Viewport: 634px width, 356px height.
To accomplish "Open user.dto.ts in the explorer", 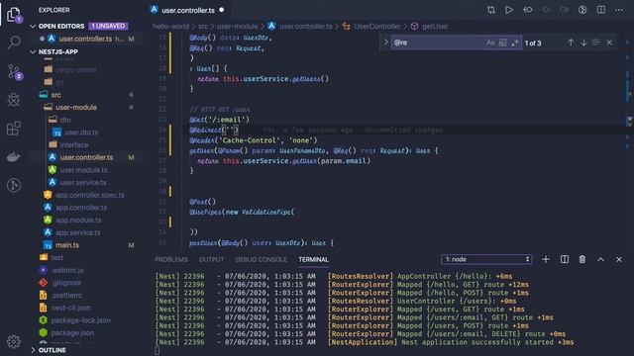I will [x=81, y=133].
